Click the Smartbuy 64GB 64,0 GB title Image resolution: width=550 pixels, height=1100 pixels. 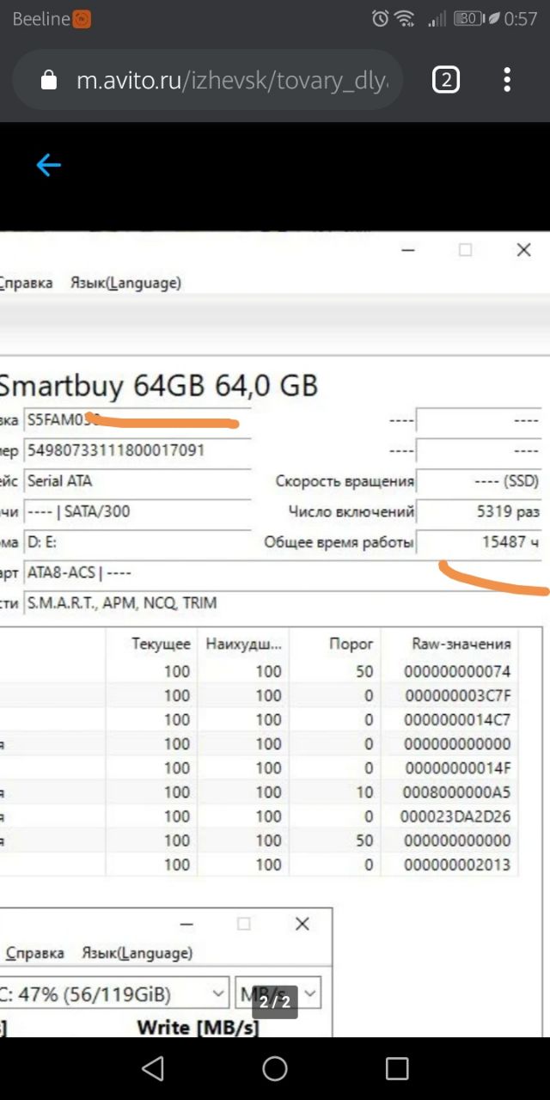[x=159, y=385]
